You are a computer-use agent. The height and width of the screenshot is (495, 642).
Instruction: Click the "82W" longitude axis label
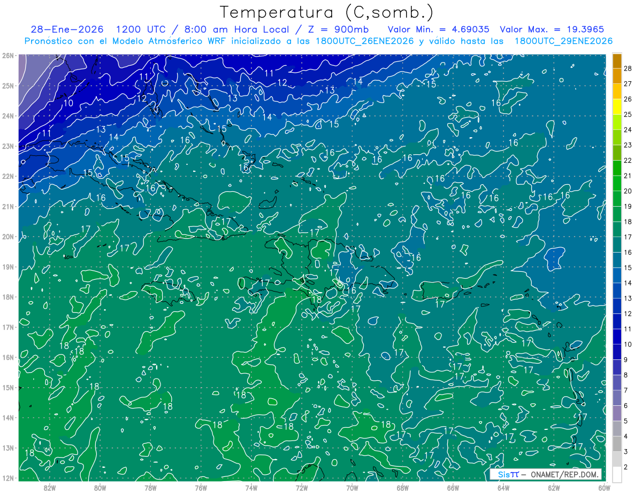coord(50,488)
